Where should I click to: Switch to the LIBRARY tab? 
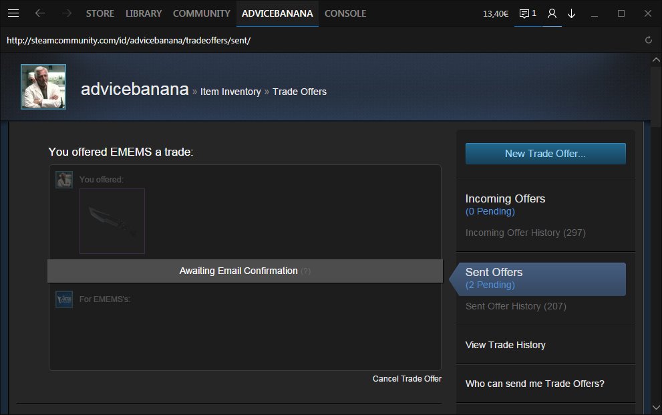click(x=144, y=13)
